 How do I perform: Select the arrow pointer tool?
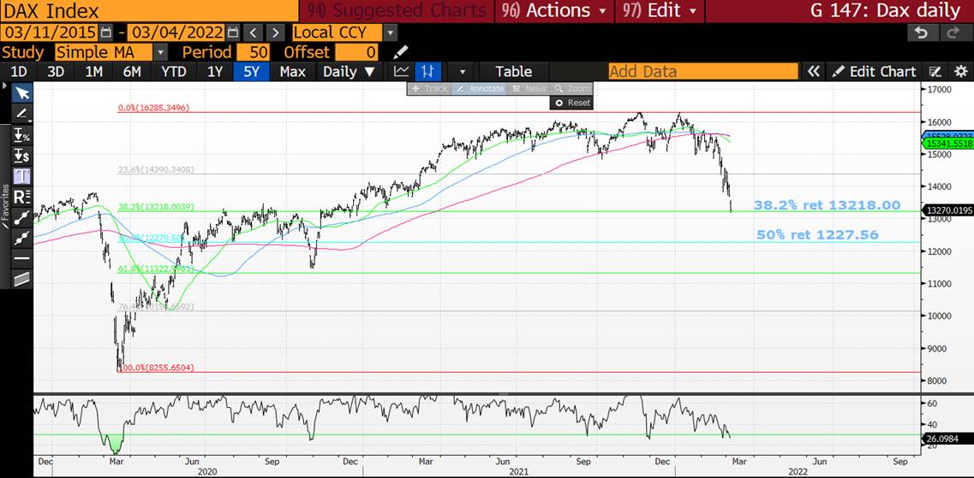pyautogui.click(x=22, y=93)
